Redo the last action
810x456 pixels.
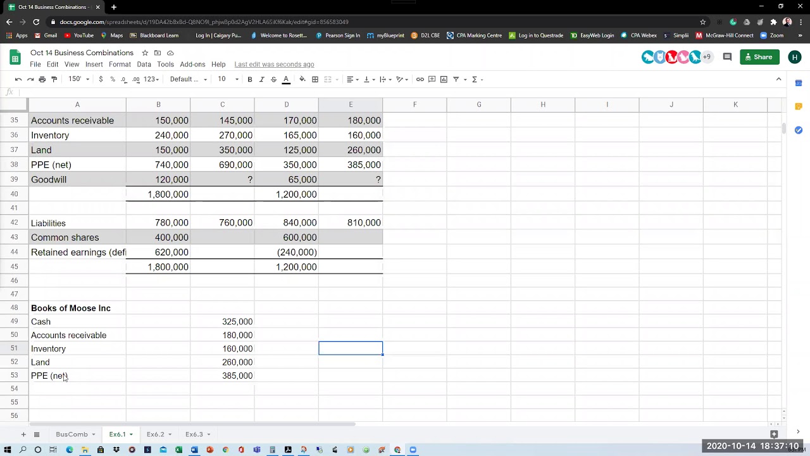(x=30, y=79)
